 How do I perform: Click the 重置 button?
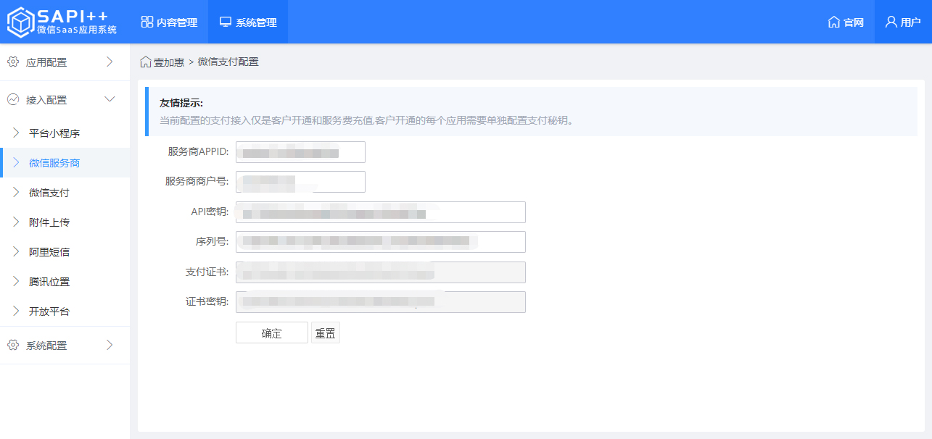[325, 333]
